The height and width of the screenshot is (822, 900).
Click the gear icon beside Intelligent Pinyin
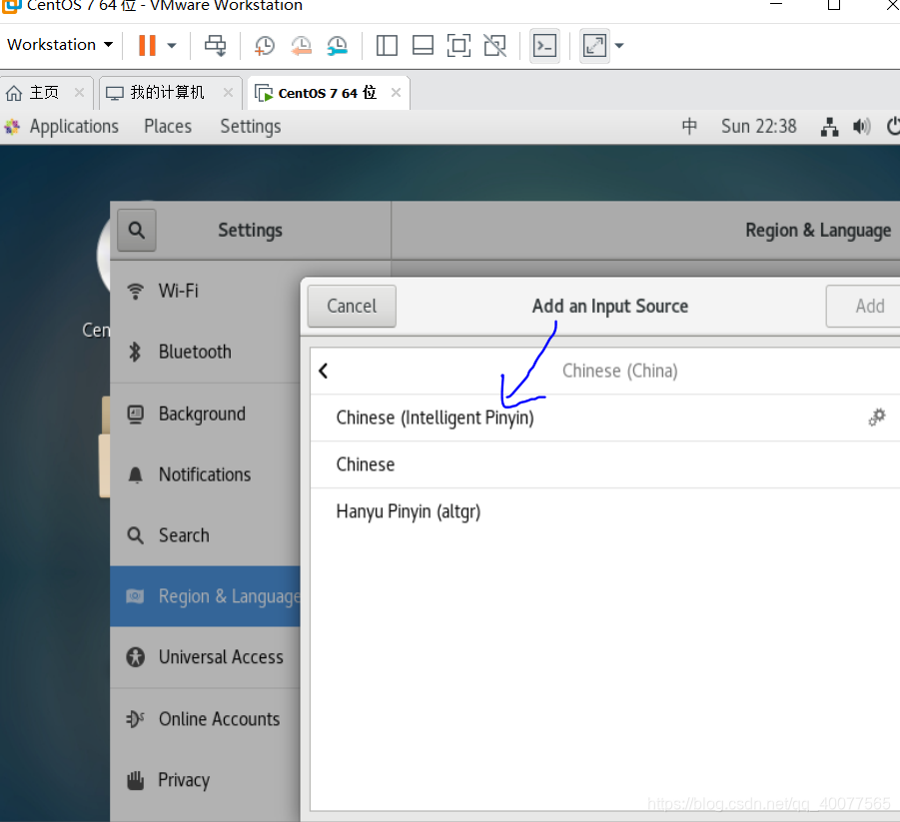coord(876,417)
